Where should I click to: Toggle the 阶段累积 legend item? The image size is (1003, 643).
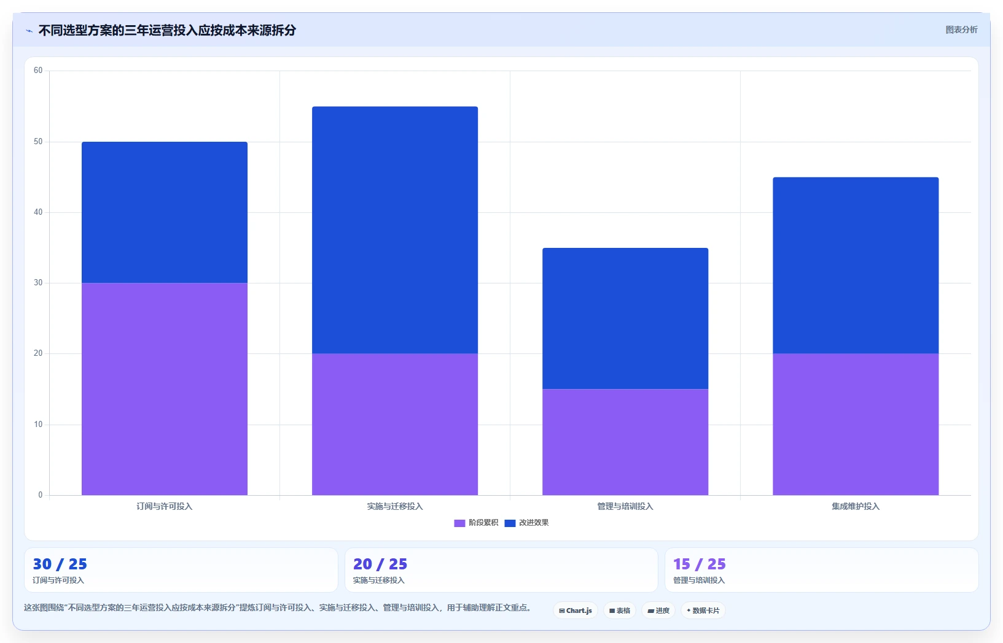(476, 523)
